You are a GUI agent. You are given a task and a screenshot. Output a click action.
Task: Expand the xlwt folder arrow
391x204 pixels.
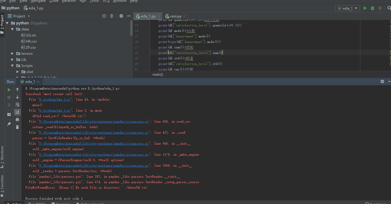pos(18,72)
